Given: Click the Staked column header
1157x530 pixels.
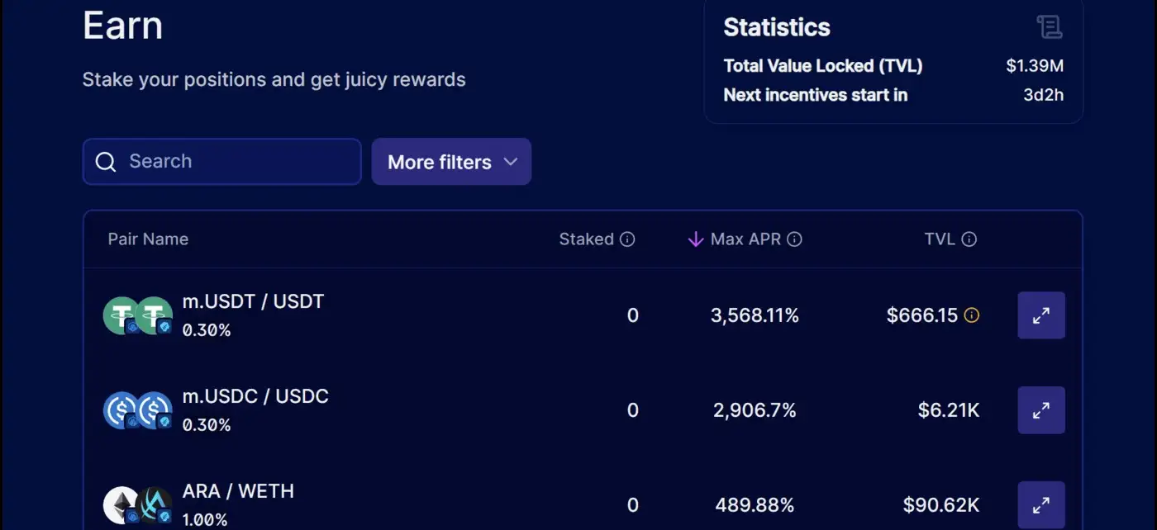Looking at the screenshot, I should 586,239.
